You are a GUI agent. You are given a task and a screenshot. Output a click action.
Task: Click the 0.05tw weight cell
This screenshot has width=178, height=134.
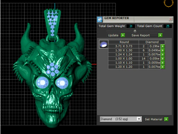click(154, 58)
